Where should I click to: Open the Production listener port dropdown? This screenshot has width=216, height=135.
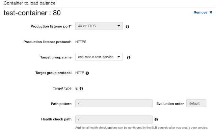pyautogui.click(x=99, y=26)
